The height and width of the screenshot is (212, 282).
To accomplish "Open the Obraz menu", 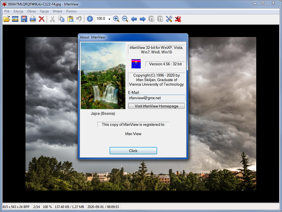I will coord(32,11).
